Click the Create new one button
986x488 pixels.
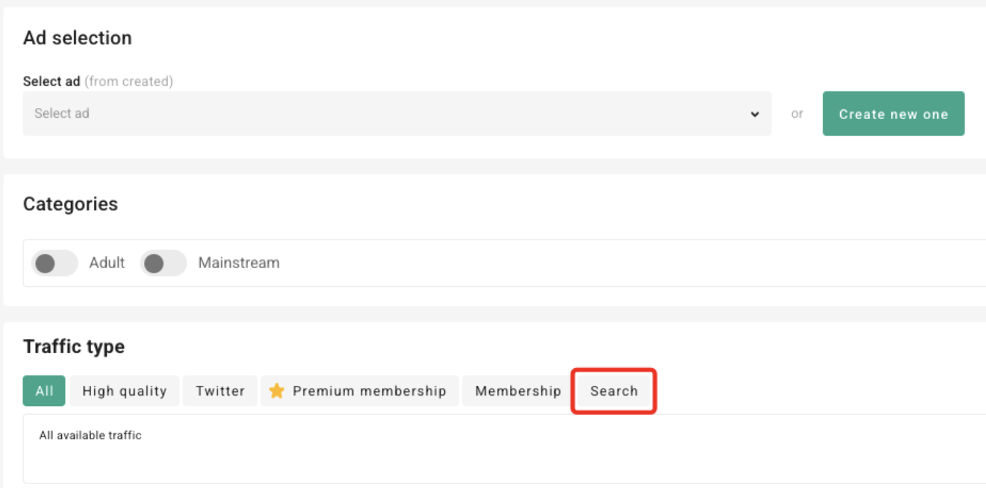point(893,113)
